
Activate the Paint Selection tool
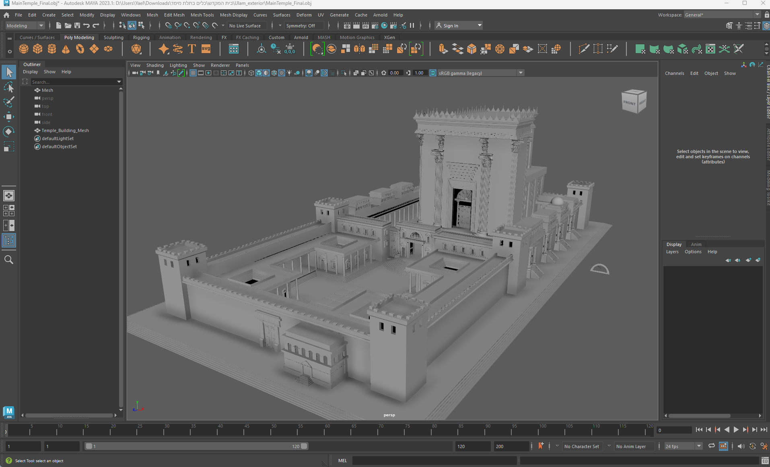pos(9,101)
